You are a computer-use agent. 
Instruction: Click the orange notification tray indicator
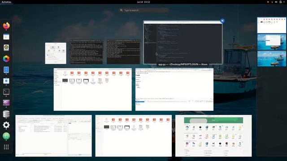click(268, 2)
